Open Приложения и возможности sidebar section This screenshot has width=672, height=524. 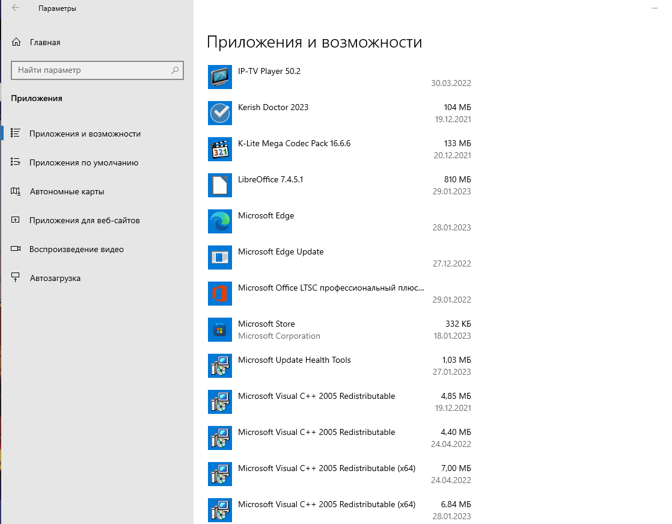click(x=97, y=134)
